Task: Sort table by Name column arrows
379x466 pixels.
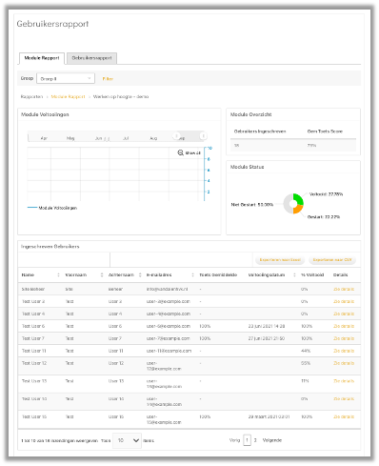Action: point(58,274)
